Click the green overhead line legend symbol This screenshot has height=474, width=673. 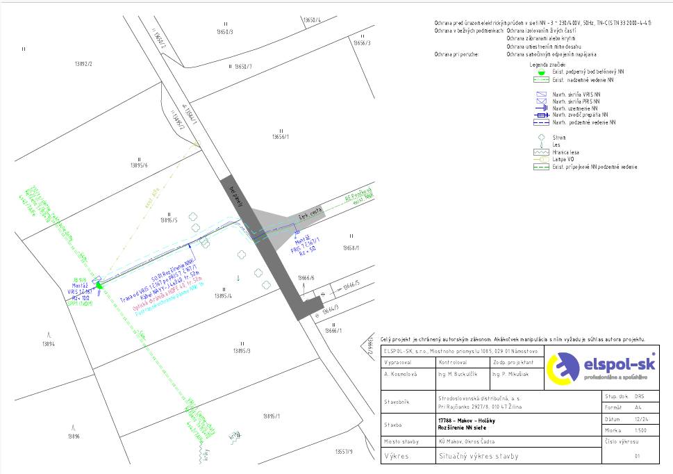(541, 80)
